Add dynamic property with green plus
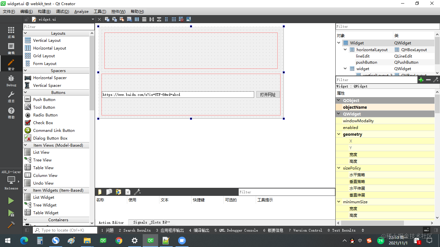440x247 pixels. [421, 80]
